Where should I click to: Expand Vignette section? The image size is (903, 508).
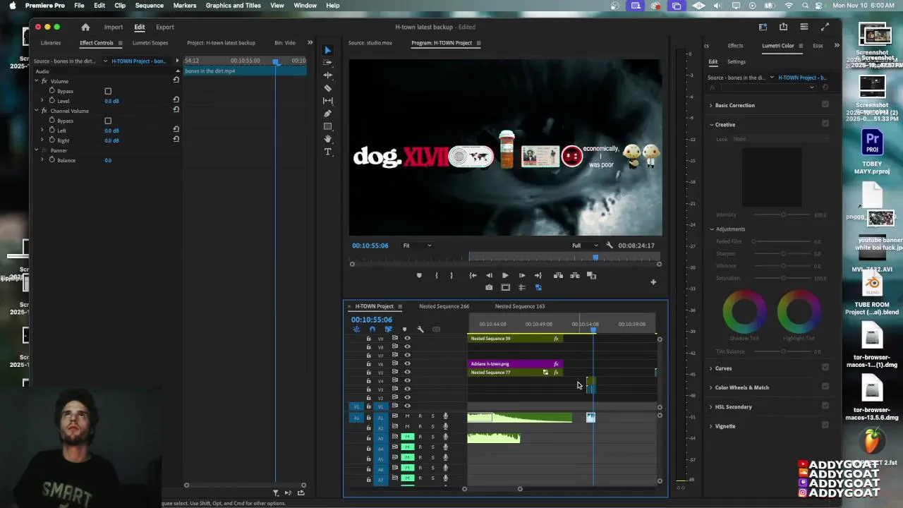coord(711,426)
